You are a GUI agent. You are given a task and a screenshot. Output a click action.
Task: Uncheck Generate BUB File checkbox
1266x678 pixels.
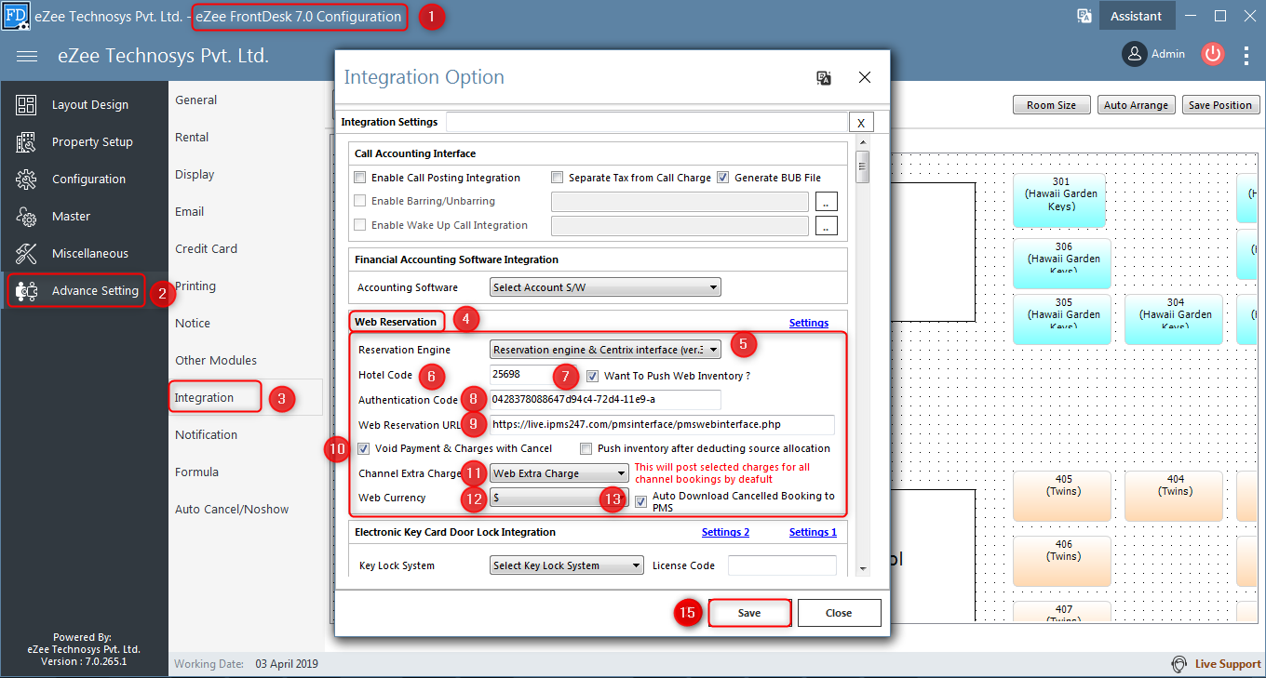[722, 178]
